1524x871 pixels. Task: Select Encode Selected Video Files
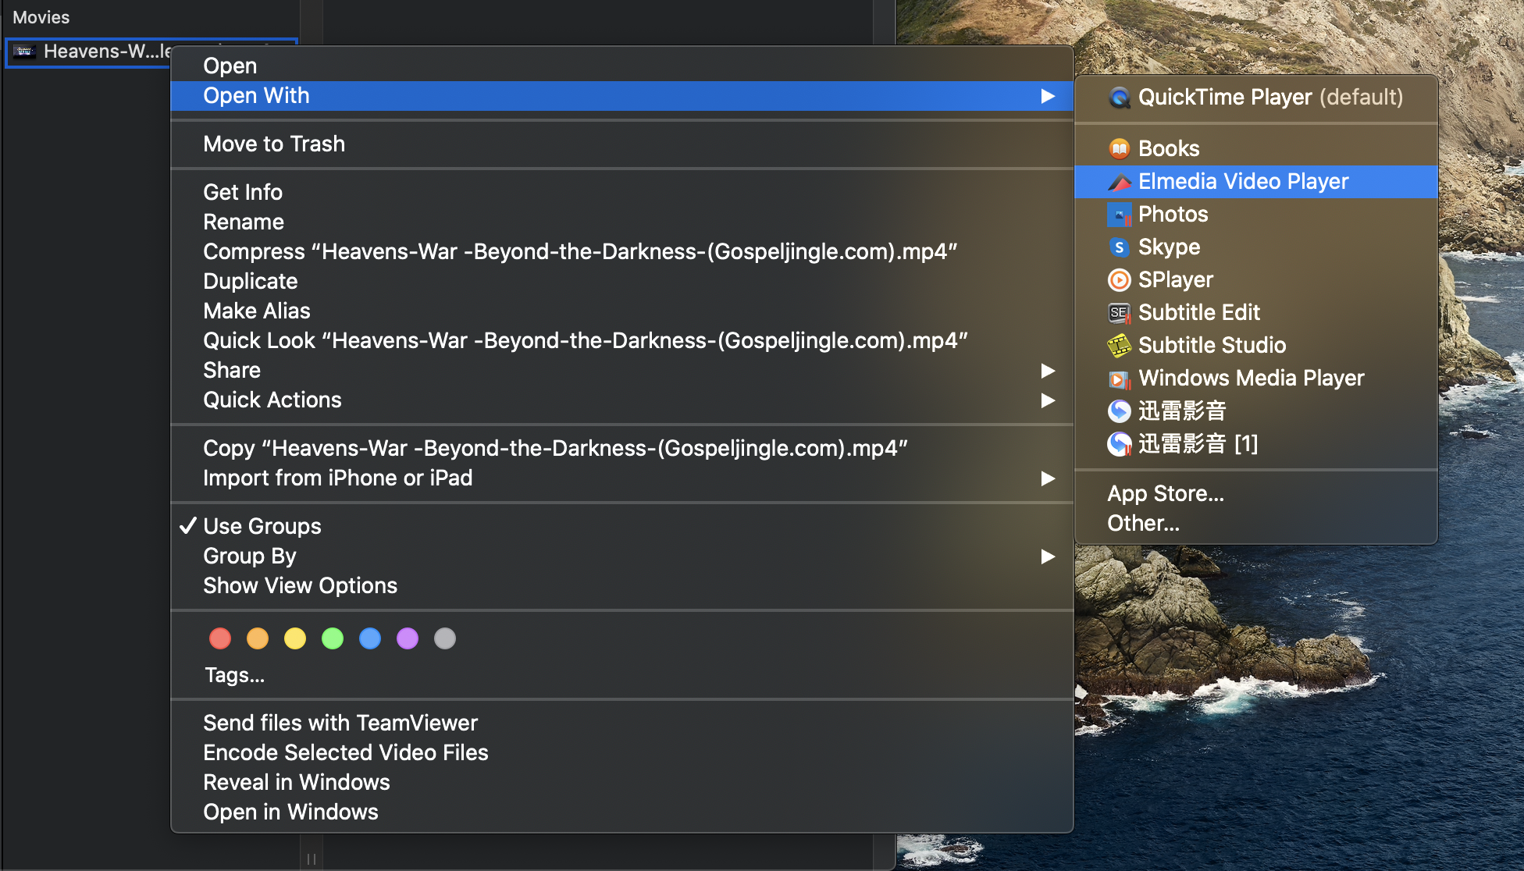click(621, 753)
